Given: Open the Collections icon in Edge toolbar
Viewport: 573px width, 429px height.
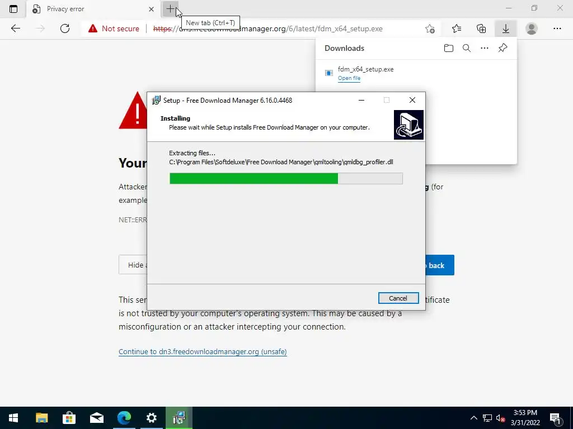Looking at the screenshot, I should 481,28.
